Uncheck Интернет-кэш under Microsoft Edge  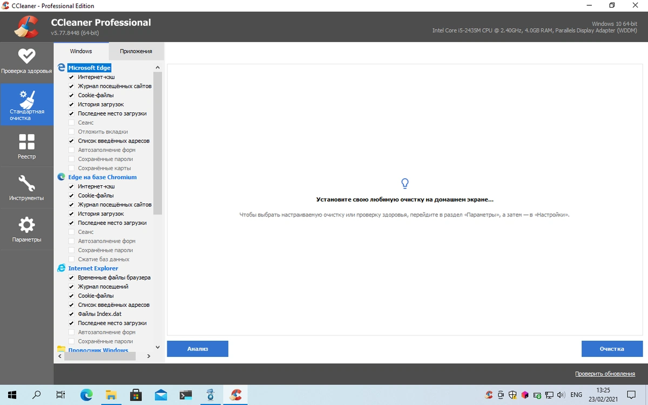click(72, 77)
